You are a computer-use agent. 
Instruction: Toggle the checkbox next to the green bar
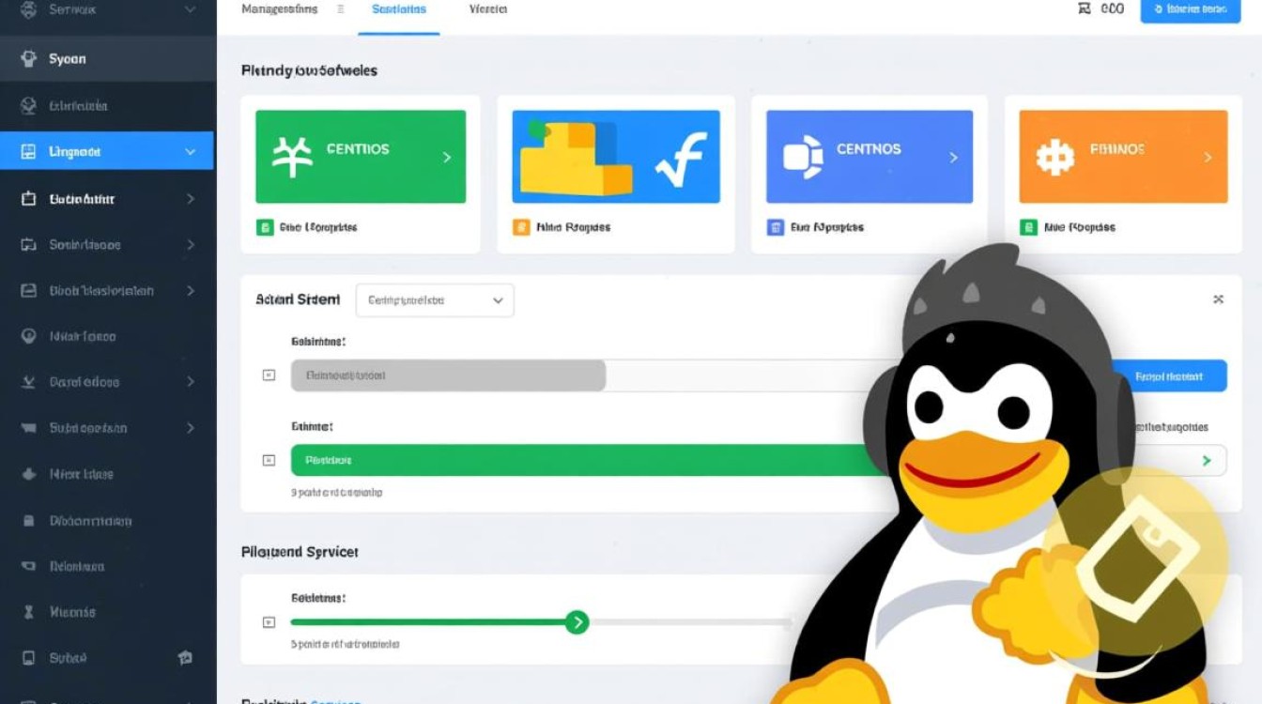point(269,461)
